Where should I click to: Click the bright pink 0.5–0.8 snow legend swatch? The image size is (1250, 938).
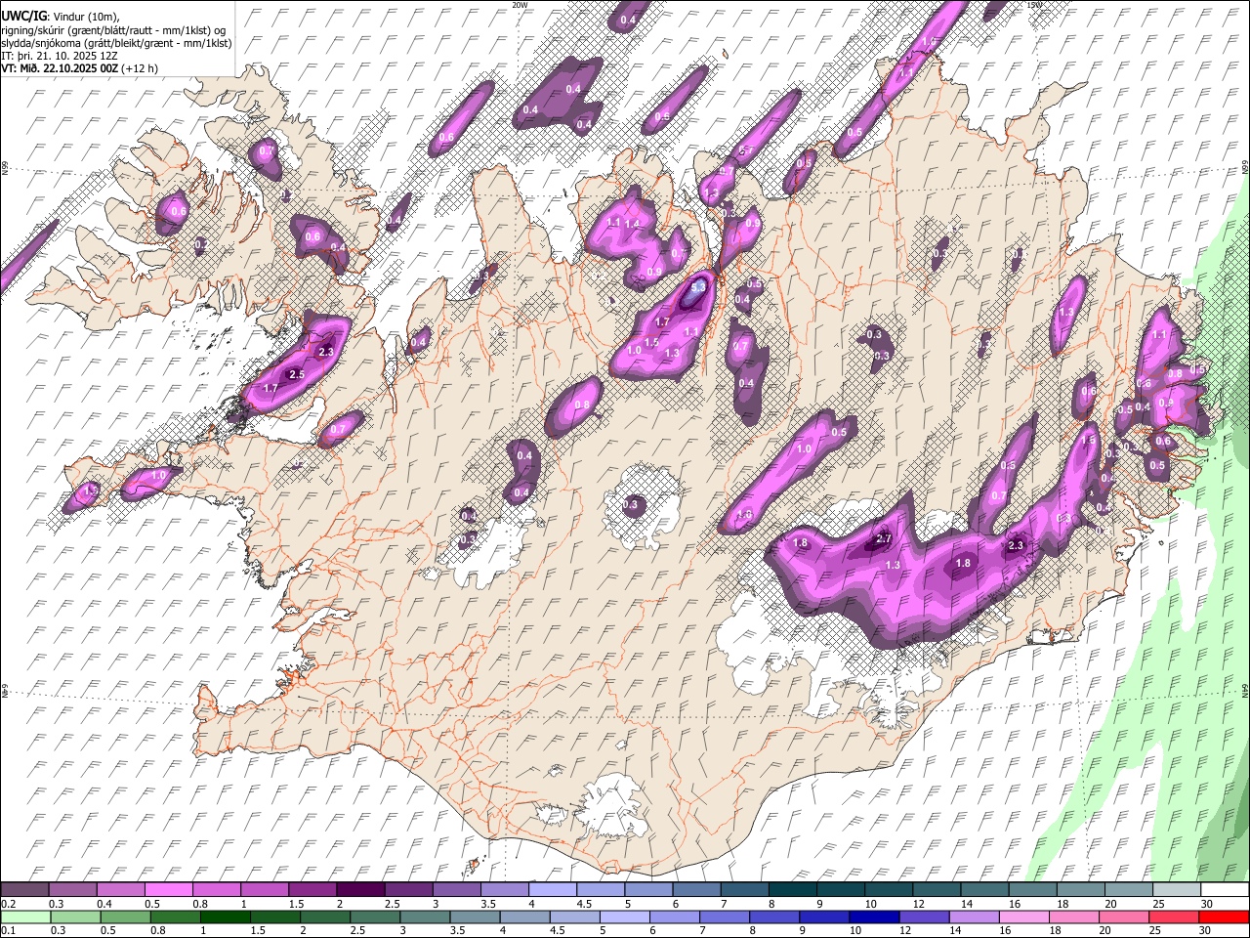point(168,890)
